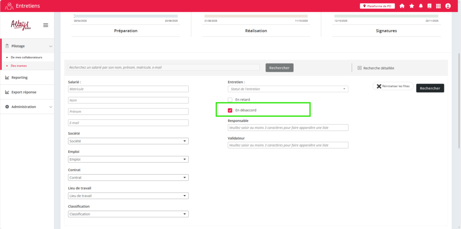Click the Matricule input field
The width and height of the screenshot is (461, 229).
click(x=128, y=89)
